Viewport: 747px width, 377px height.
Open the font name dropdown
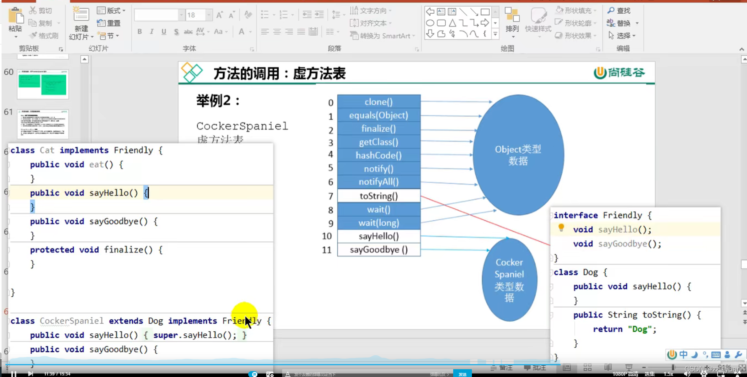pos(181,15)
